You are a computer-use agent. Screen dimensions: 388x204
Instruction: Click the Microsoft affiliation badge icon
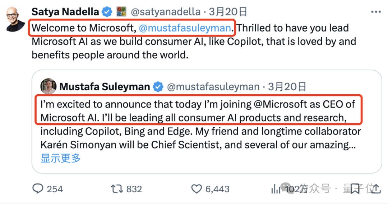121,11
